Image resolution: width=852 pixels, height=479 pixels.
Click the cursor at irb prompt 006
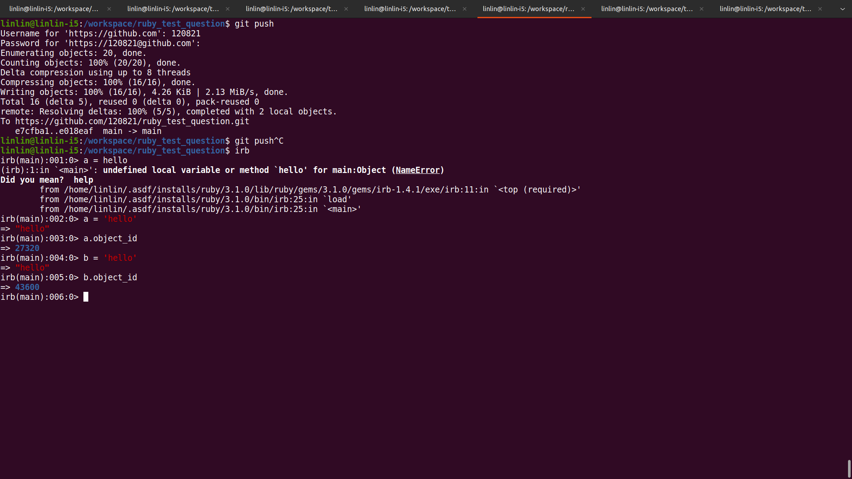tap(86, 297)
